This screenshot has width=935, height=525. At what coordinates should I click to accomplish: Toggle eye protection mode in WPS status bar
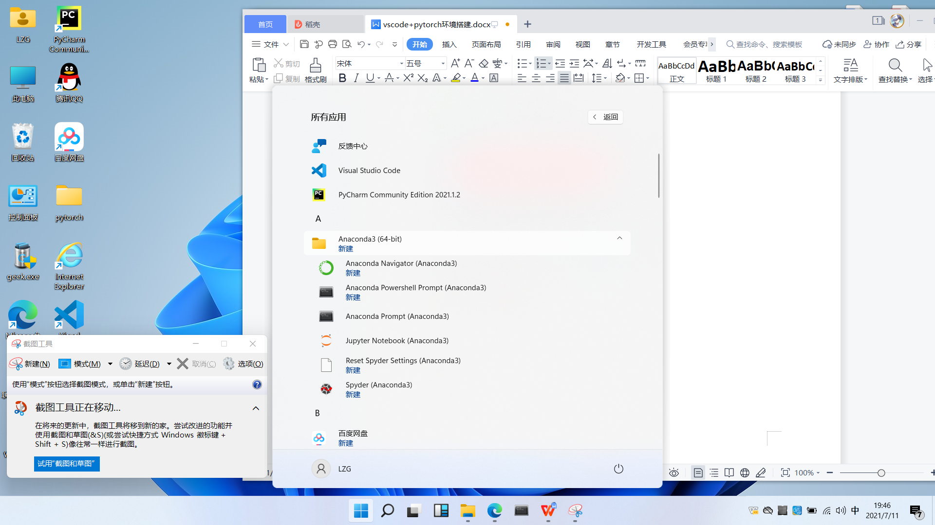point(674,472)
